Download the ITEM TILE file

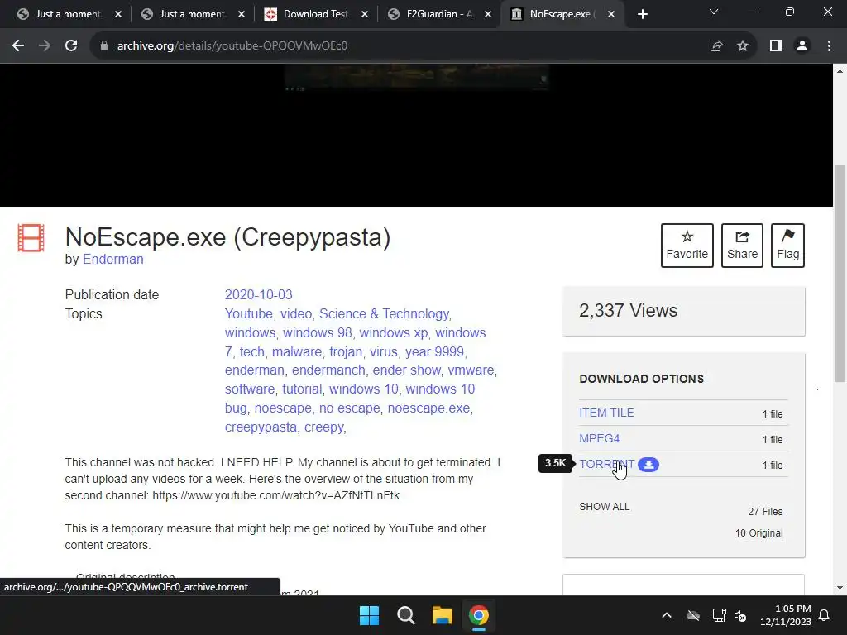click(x=606, y=413)
